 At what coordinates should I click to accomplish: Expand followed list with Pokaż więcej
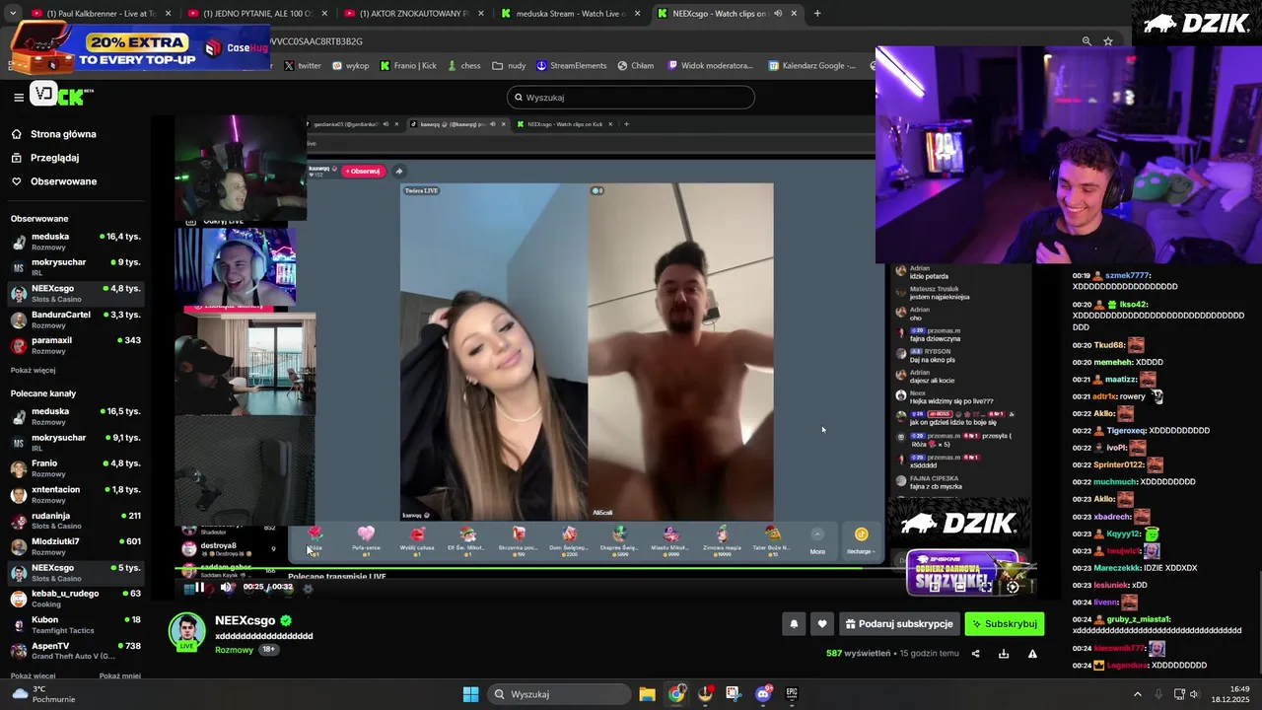point(34,371)
